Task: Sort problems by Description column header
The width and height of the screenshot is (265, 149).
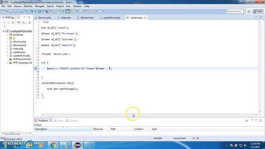Action: pos(63,129)
